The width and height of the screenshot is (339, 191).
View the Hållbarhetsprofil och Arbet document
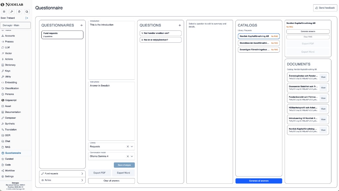[x=323, y=109]
